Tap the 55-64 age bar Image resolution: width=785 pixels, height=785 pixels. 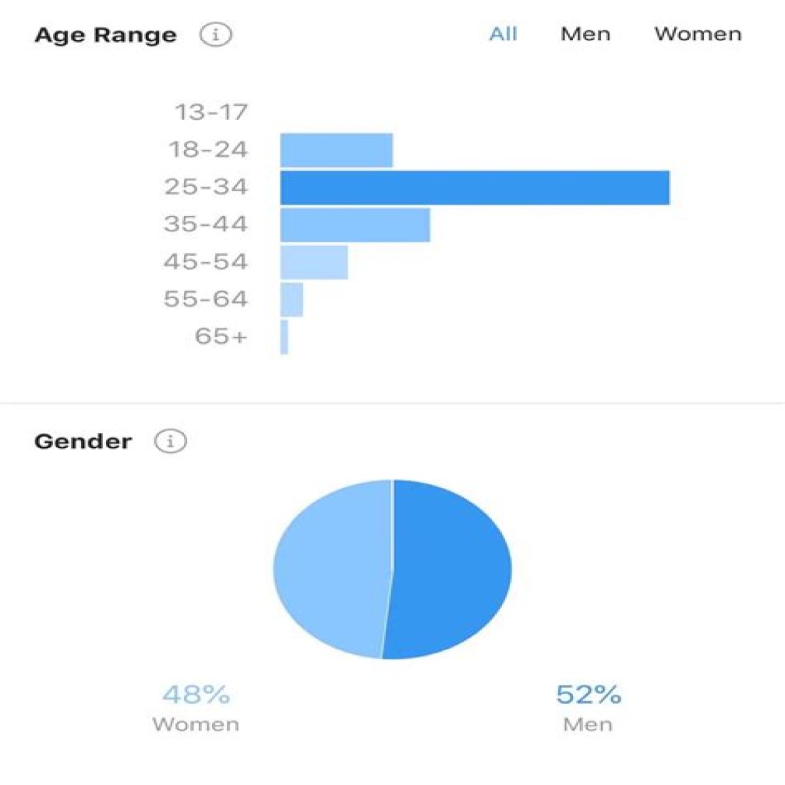(x=292, y=300)
